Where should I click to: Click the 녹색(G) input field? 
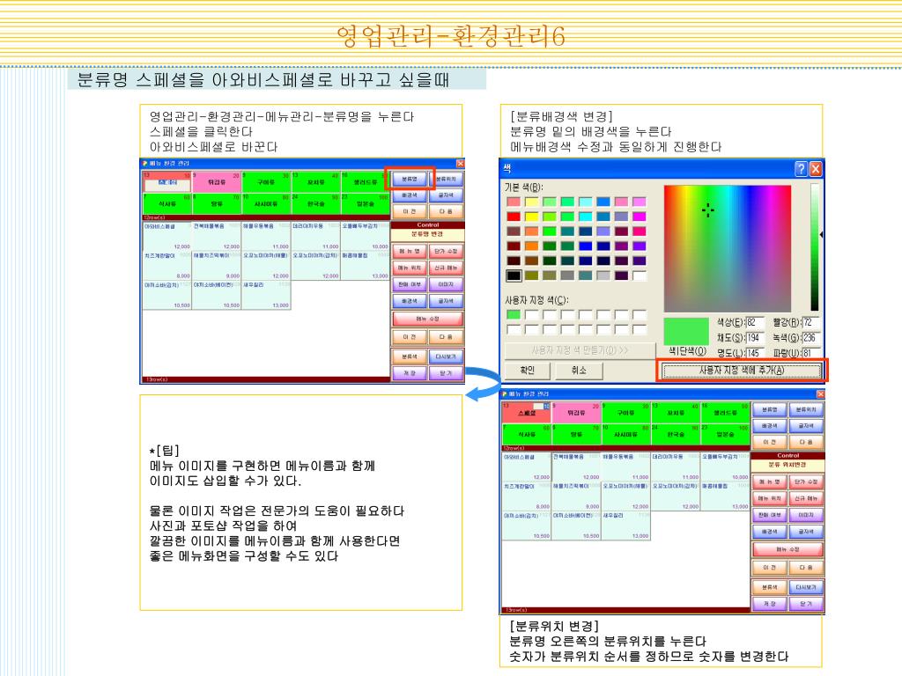(x=811, y=337)
